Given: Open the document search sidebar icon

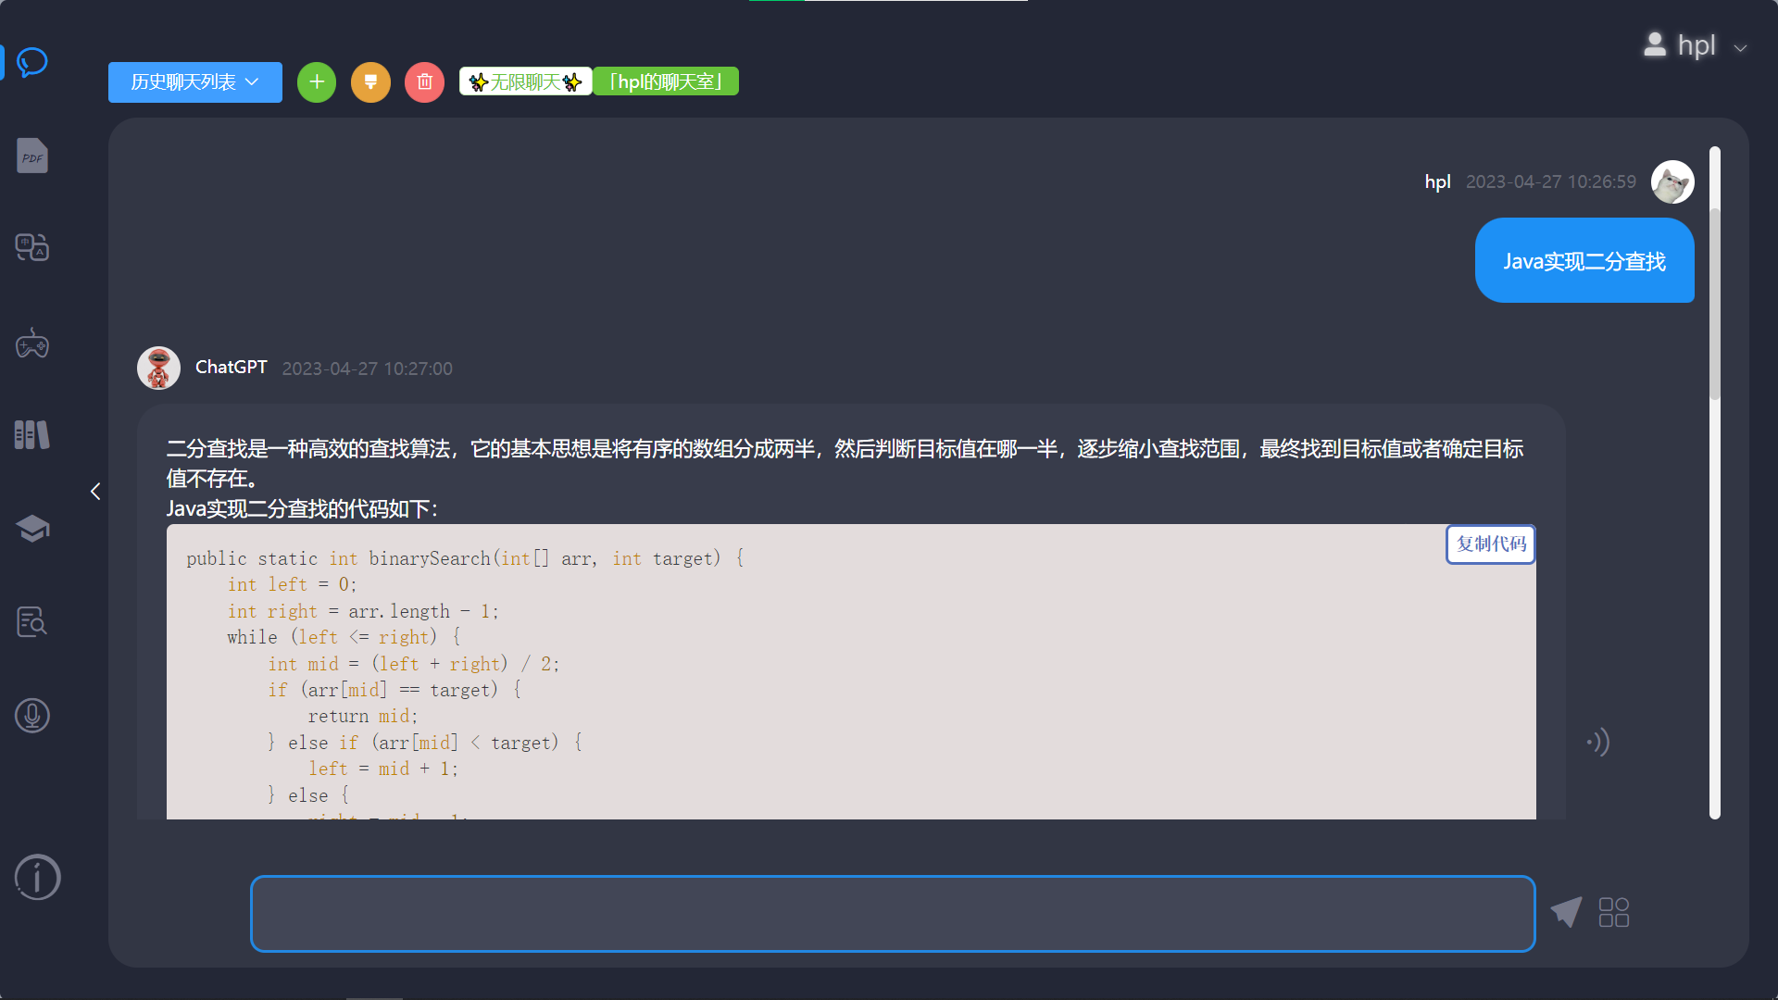Looking at the screenshot, I should 32,621.
